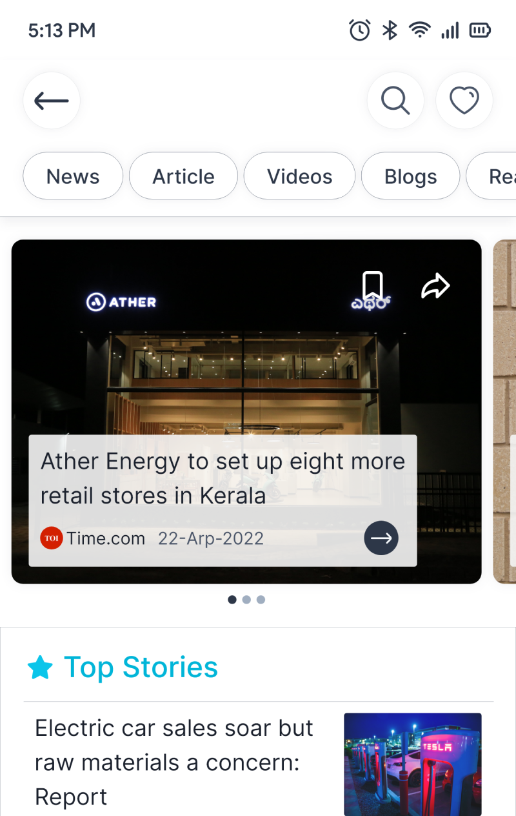
Task: Open the Tesla charging station thumbnail
Action: point(413,764)
